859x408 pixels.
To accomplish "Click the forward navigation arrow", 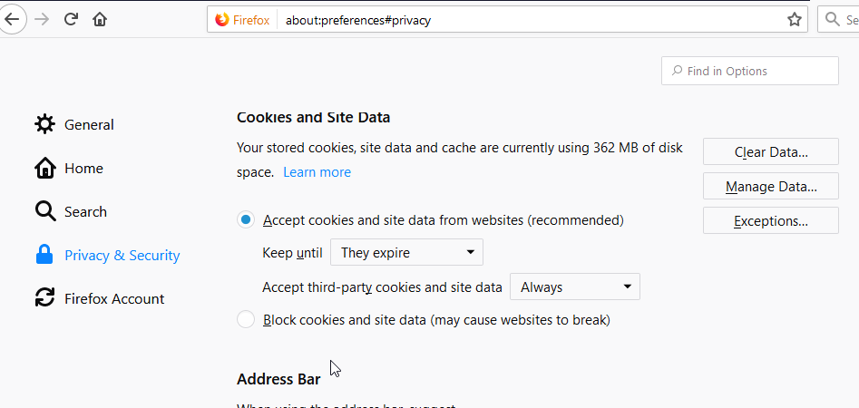I will [x=42, y=20].
